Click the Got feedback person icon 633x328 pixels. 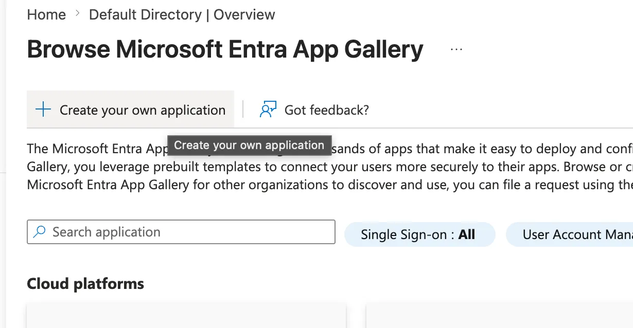[x=268, y=110]
